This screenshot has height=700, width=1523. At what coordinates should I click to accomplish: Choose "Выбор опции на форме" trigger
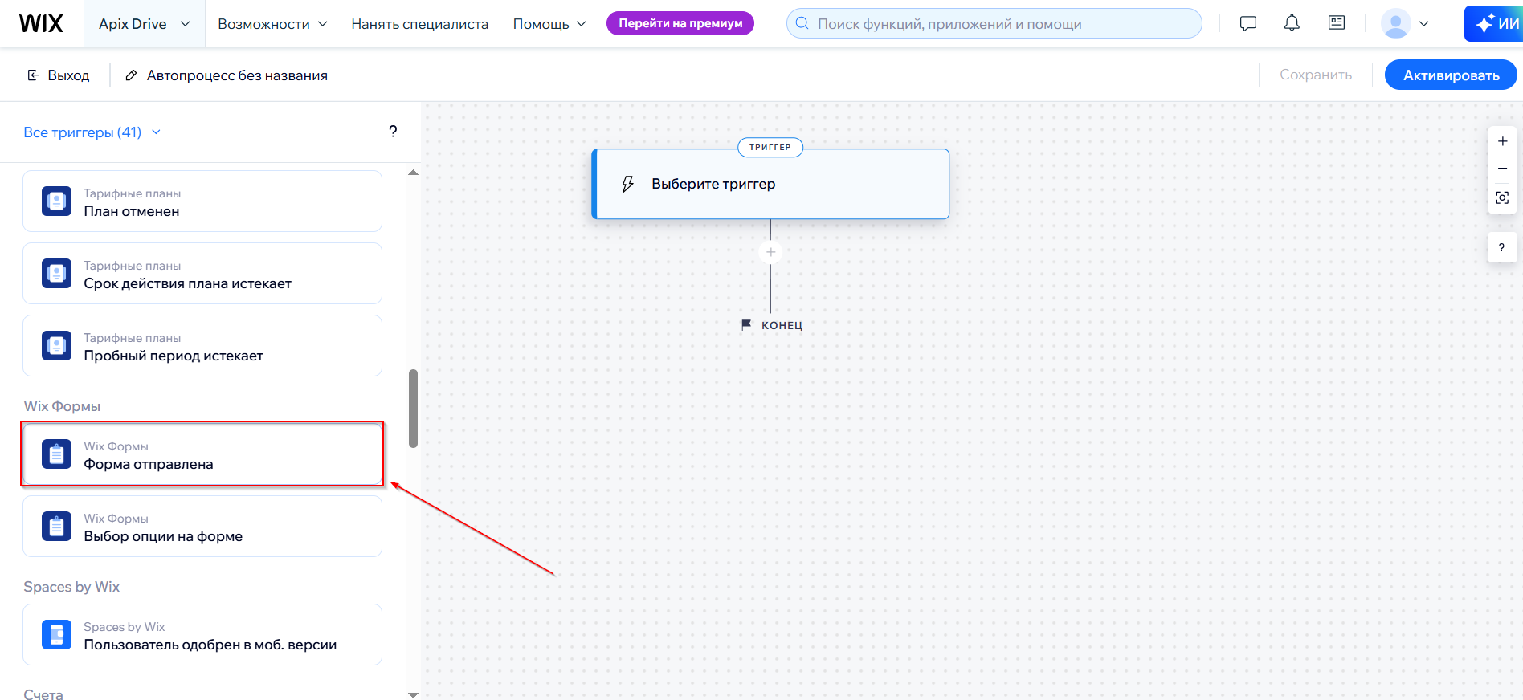pos(202,526)
